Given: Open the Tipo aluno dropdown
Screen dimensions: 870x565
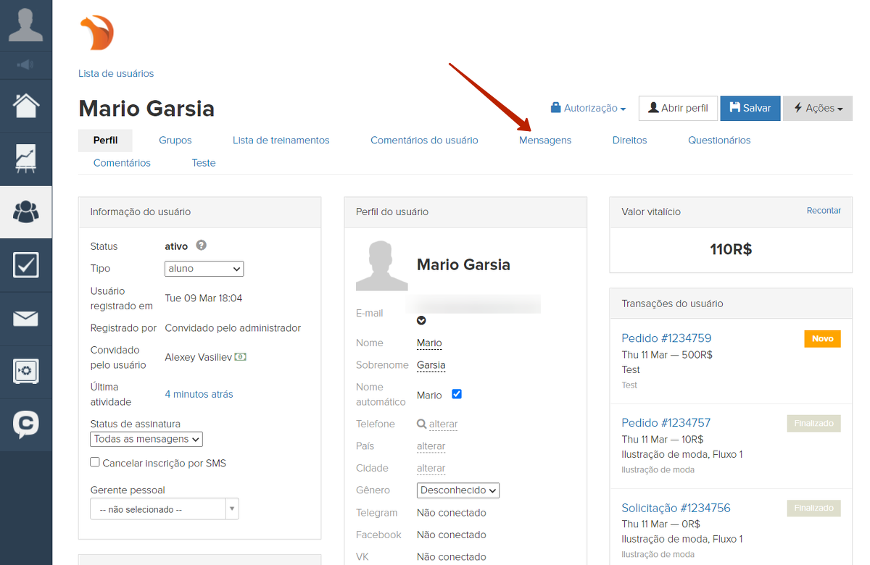Looking at the screenshot, I should click(204, 269).
